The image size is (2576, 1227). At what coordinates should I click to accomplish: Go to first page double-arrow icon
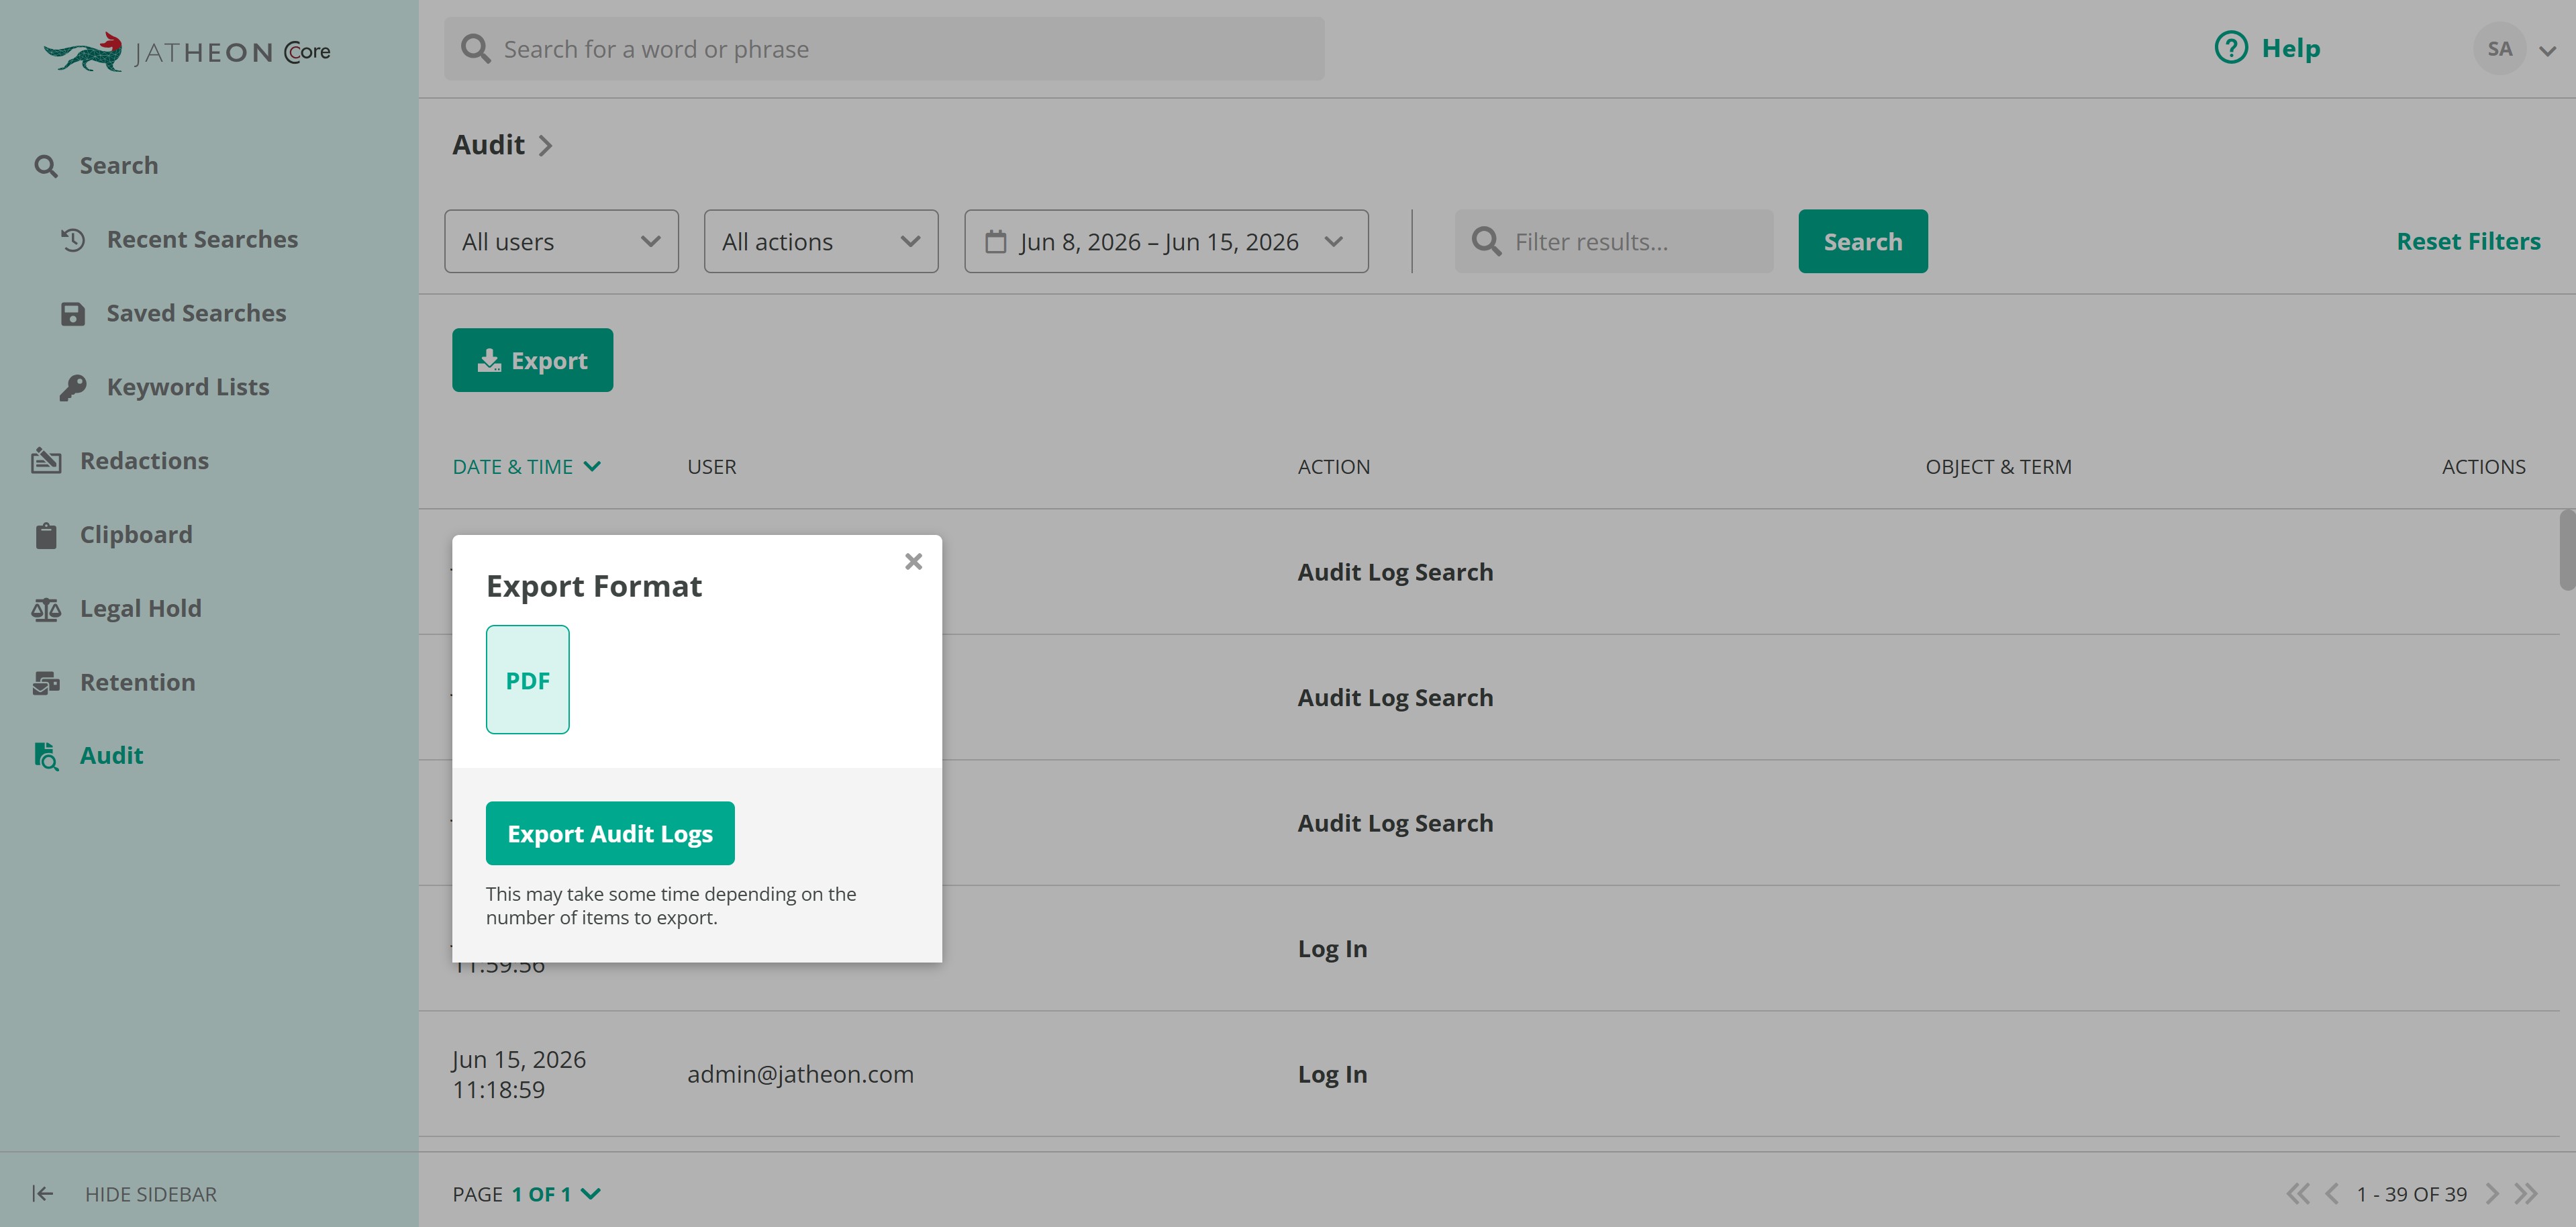(2298, 1194)
